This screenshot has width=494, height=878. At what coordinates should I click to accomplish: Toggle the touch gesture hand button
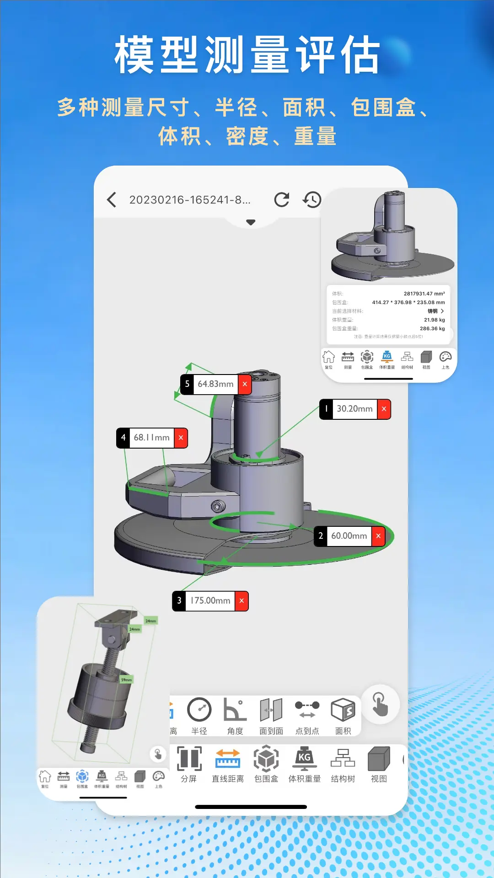point(380,704)
